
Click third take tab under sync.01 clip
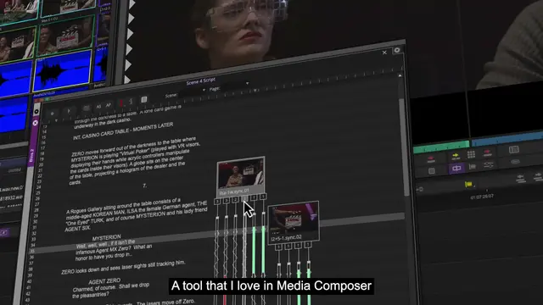[236, 200]
